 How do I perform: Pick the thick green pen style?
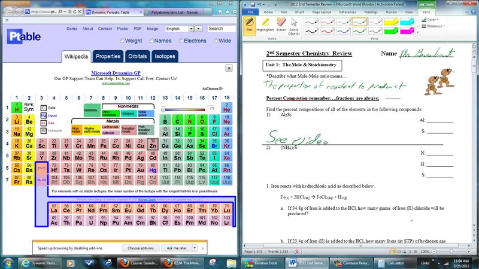coord(360,31)
